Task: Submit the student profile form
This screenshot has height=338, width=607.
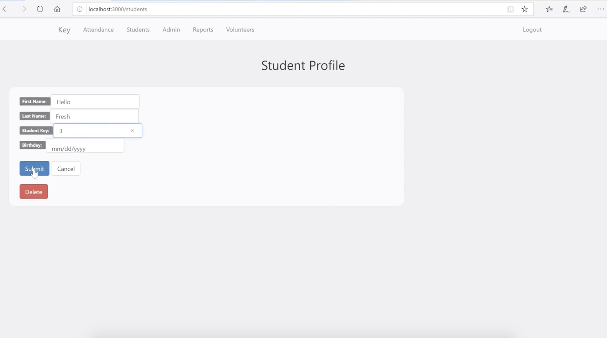Action: (35, 168)
